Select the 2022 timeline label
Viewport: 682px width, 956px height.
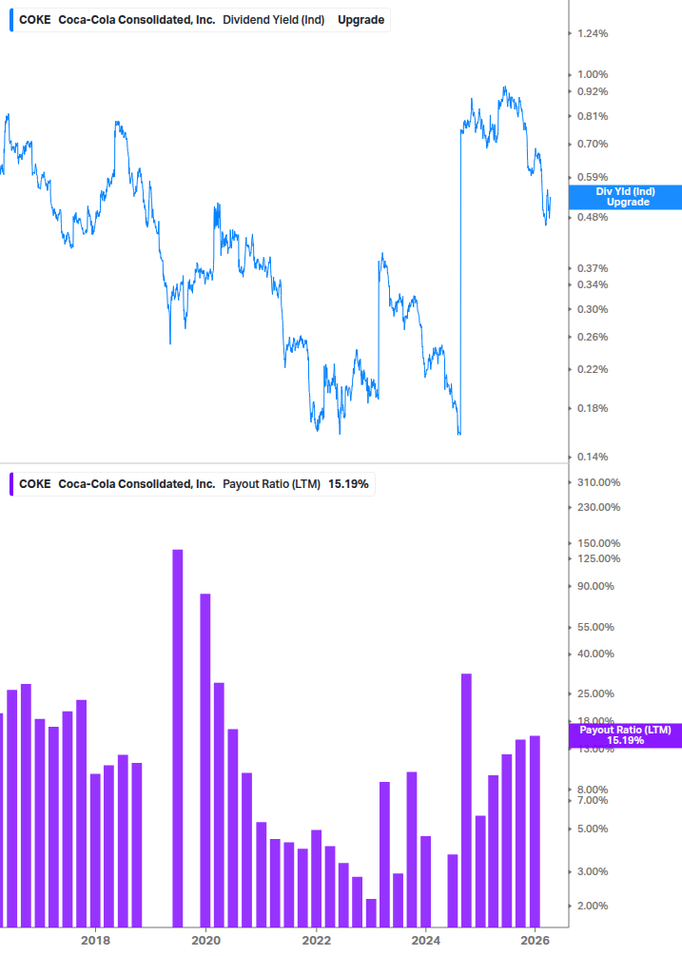coord(316,938)
